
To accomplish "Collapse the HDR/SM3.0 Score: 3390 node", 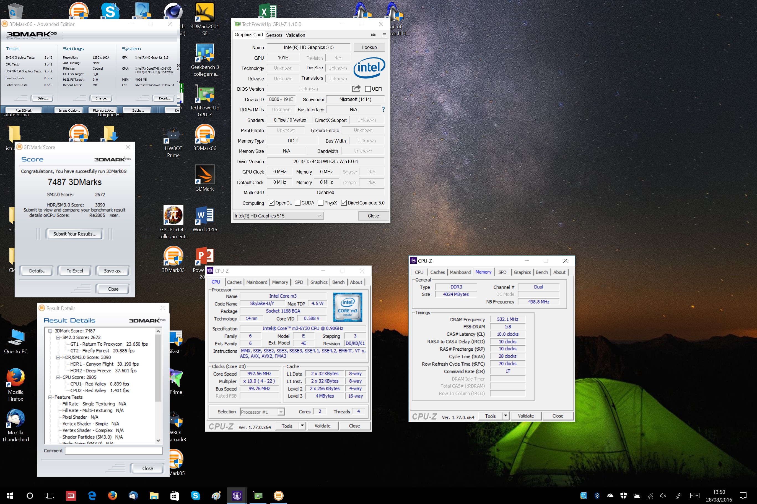I will 58,357.
